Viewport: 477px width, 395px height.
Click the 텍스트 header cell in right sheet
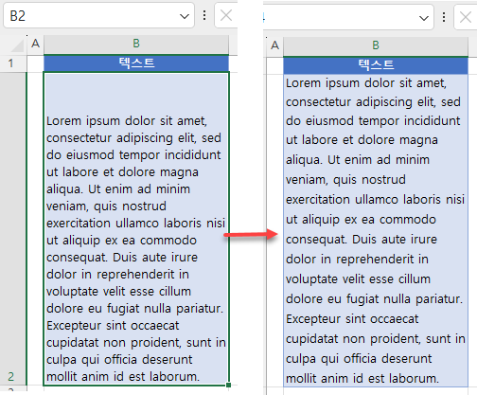click(x=376, y=65)
